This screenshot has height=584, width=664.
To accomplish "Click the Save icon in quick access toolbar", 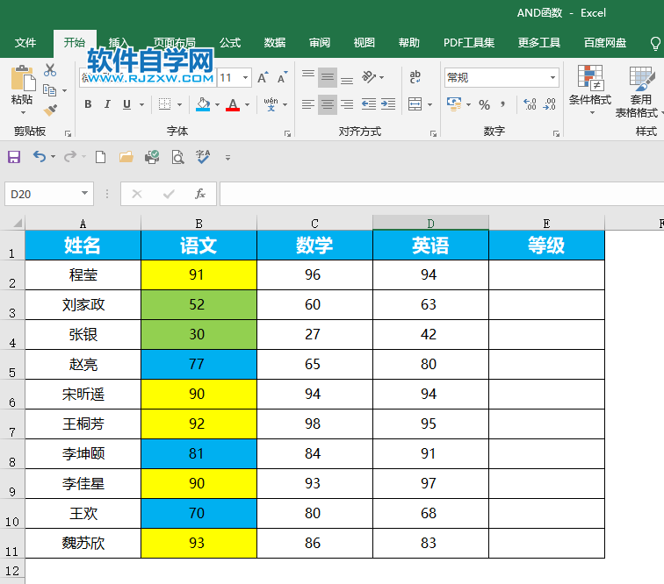I will coord(14,157).
